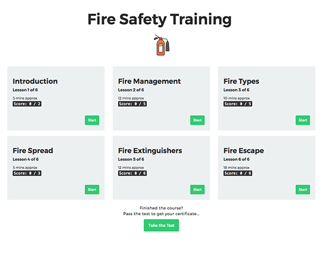
Task: Start the Fire Extinguishers lesson
Action: coord(197,189)
